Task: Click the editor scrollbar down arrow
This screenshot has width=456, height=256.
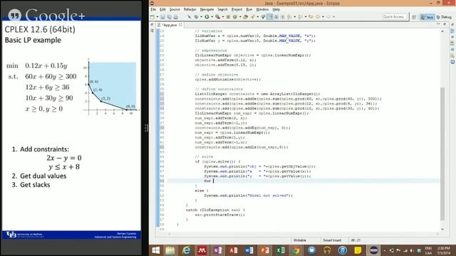Action: pyautogui.click(x=442, y=229)
